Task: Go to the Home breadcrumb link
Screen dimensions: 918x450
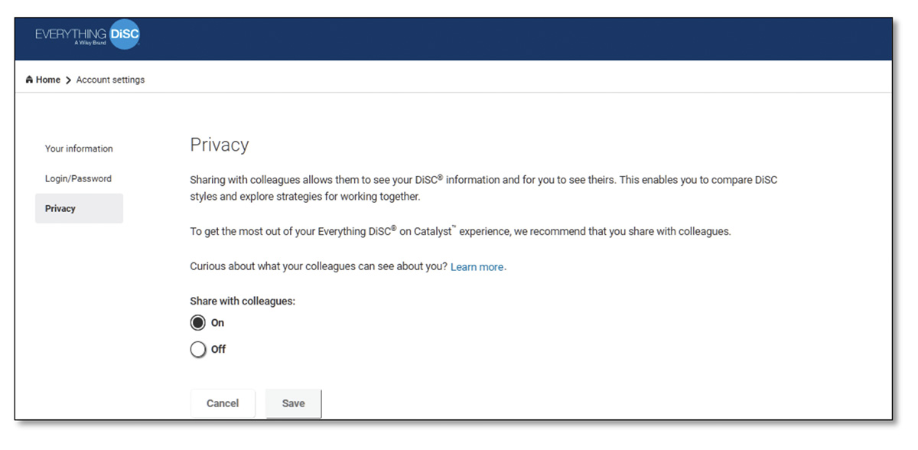Action: pos(47,80)
